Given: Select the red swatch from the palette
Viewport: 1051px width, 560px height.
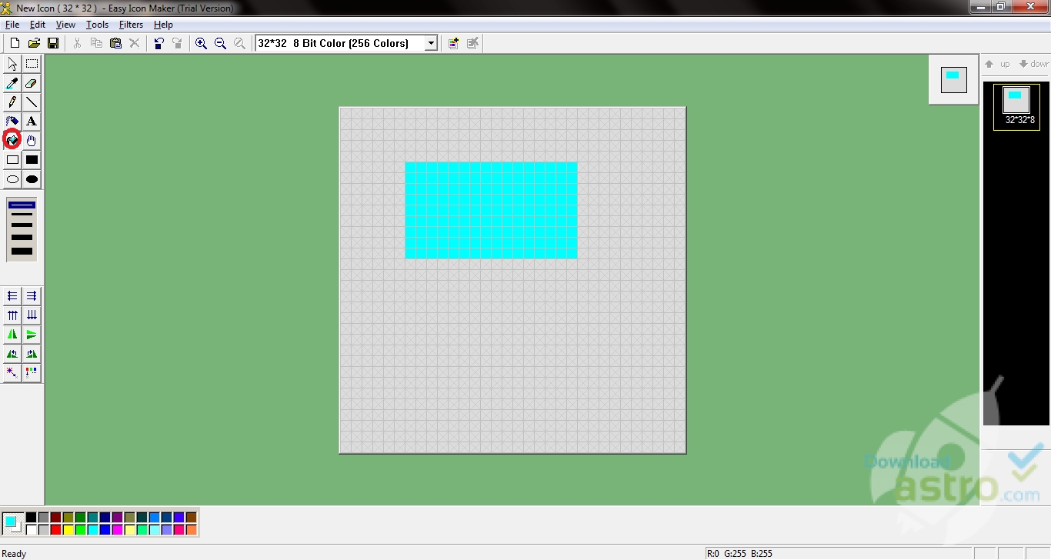Looking at the screenshot, I should pos(55,530).
